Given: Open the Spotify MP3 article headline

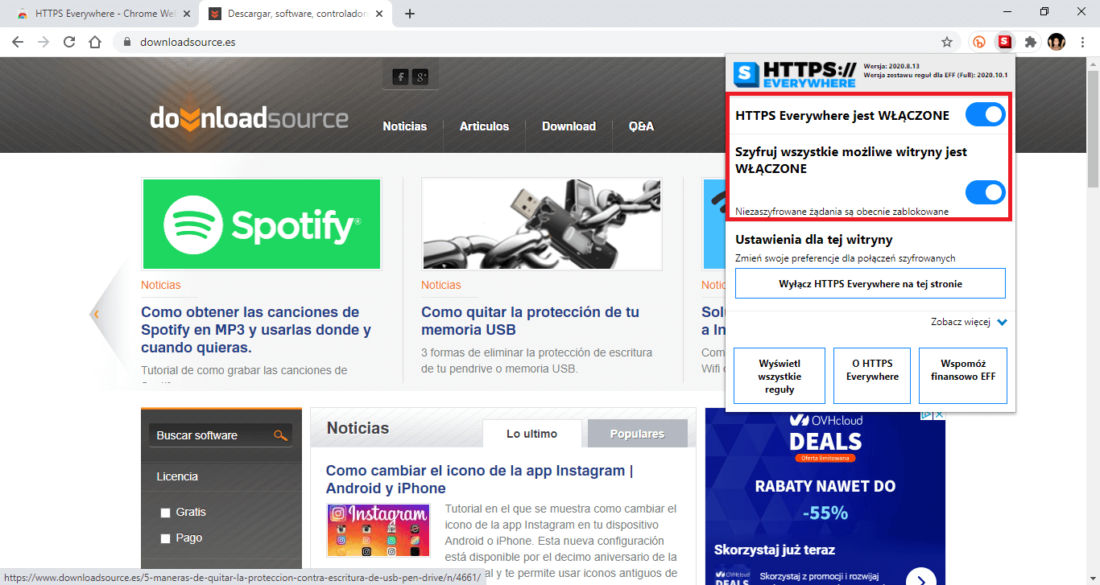Looking at the screenshot, I should coord(256,330).
